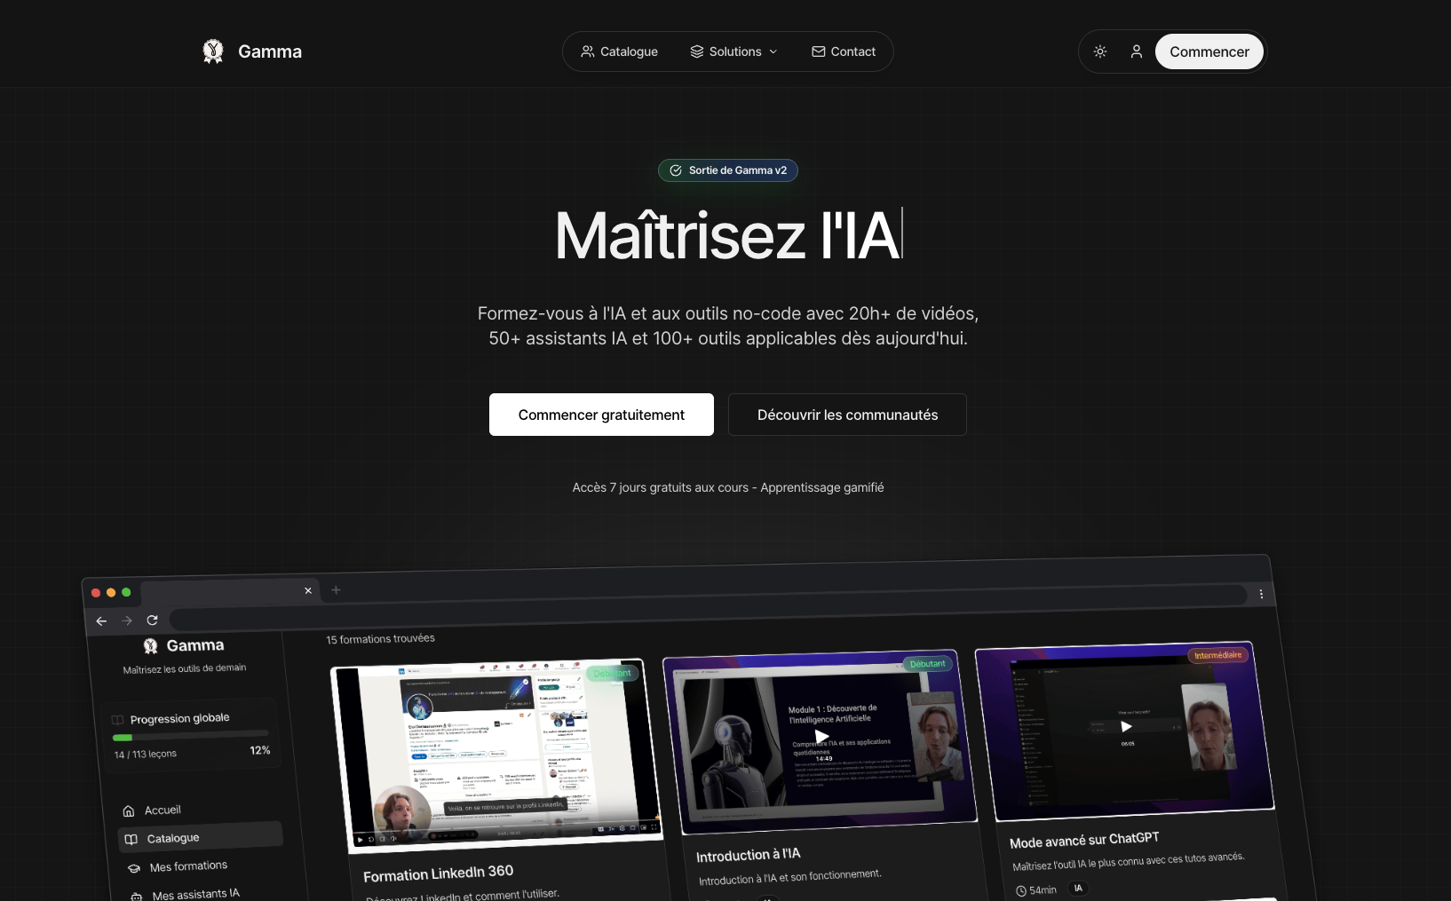Click the graduation cap icon beside 'Mes formations'
1451x901 pixels.
tap(134, 868)
